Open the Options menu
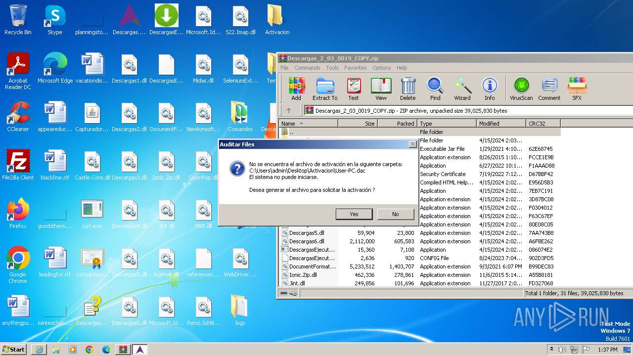 tap(381, 68)
